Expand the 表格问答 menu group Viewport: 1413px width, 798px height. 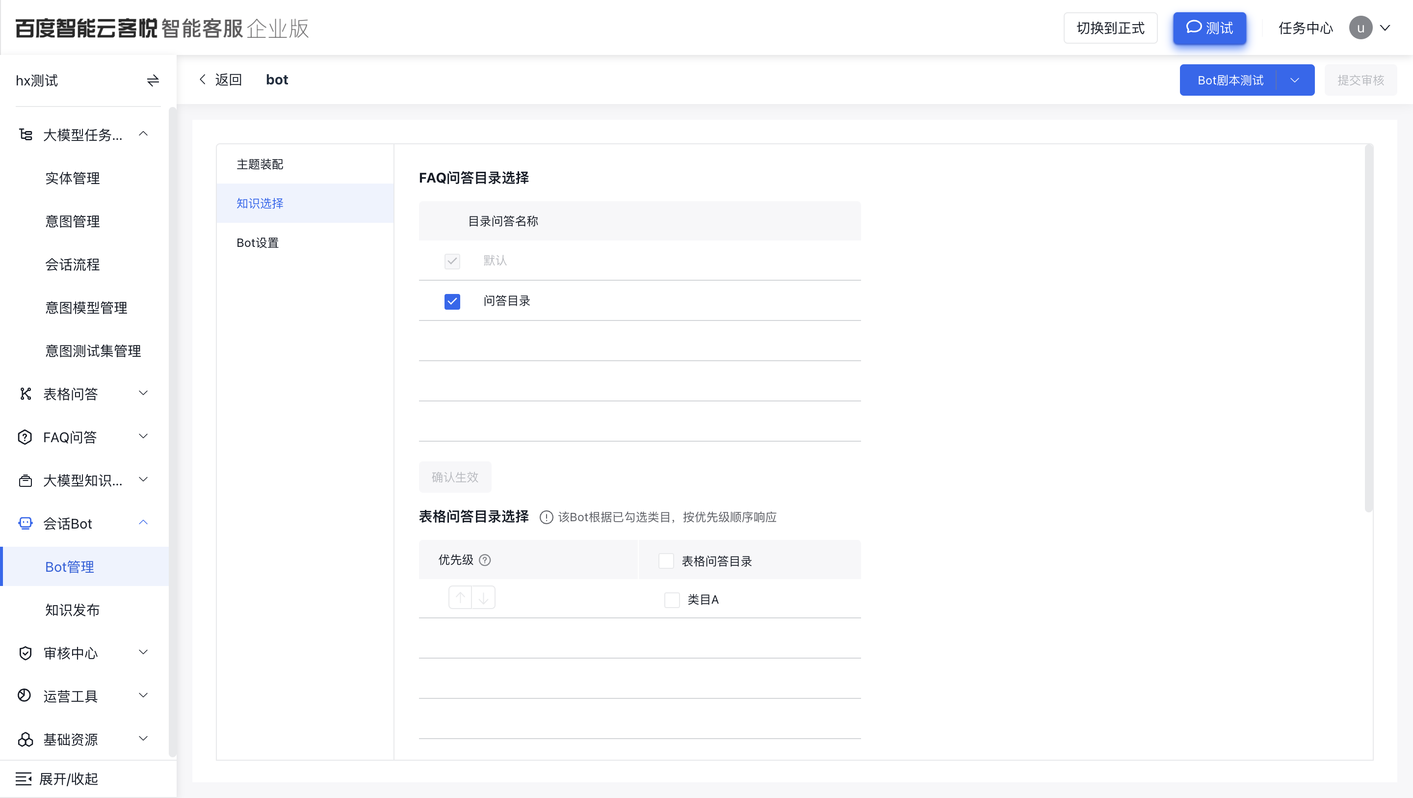tap(143, 393)
